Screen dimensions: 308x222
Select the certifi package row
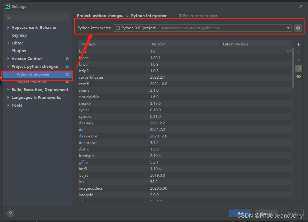[x=185, y=84]
